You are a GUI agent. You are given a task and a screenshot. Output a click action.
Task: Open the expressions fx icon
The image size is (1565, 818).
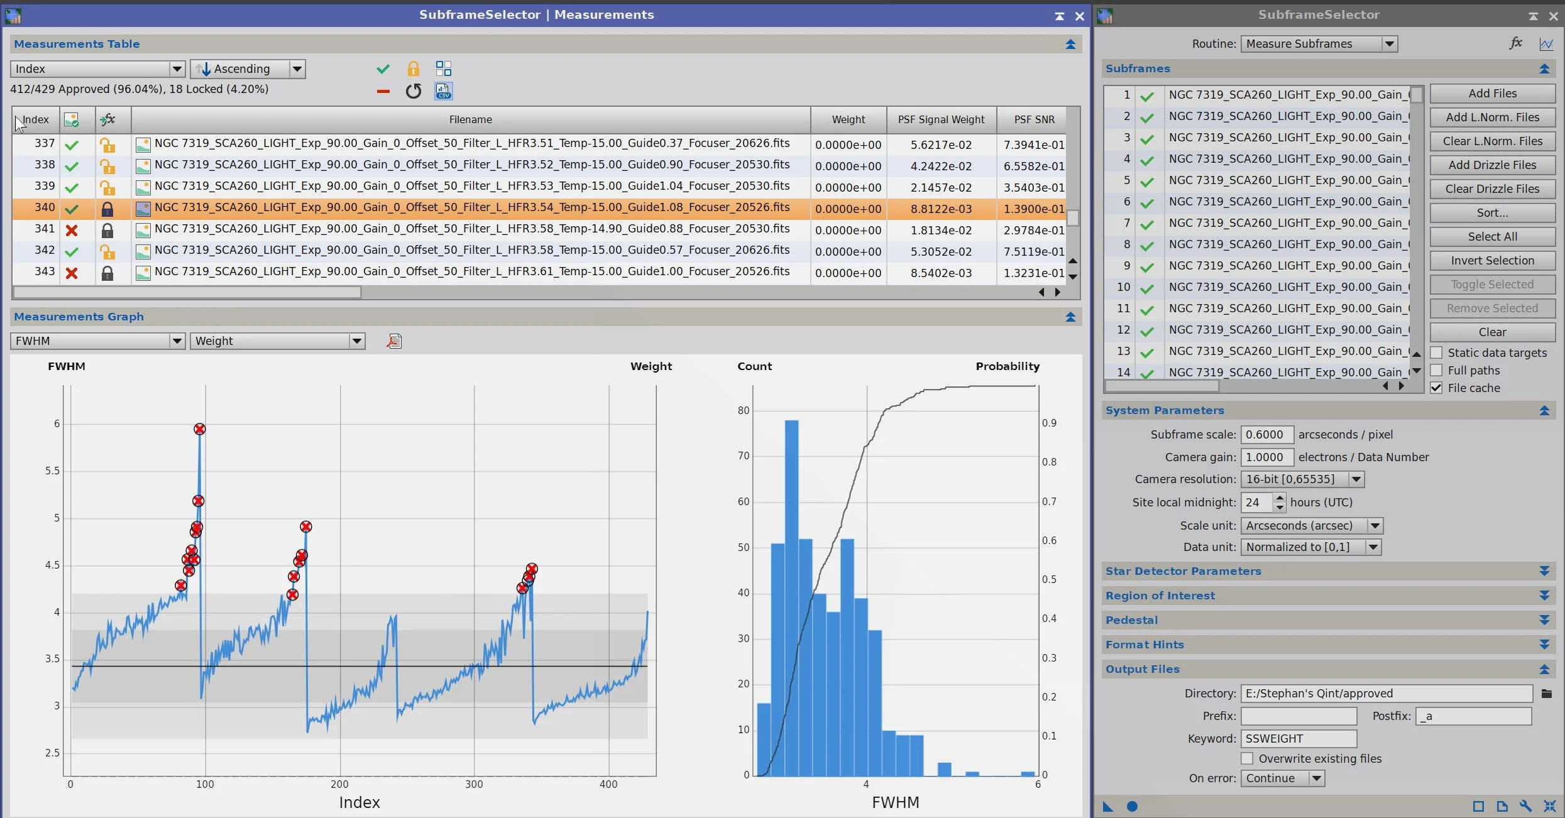coord(1515,43)
